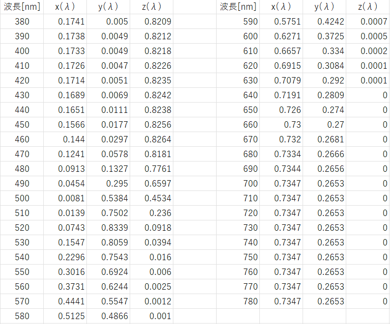The height and width of the screenshot is (324, 390).
Task: Select the wavelength 500 cell
Action: [22, 198]
